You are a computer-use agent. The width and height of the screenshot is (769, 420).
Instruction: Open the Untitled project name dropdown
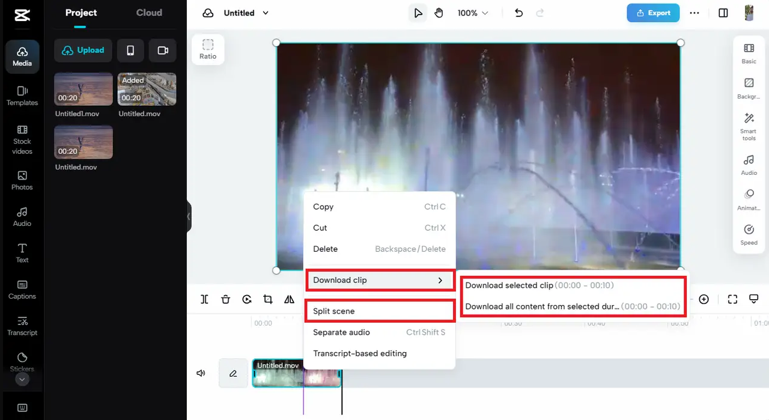pyautogui.click(x=246, y=13)
